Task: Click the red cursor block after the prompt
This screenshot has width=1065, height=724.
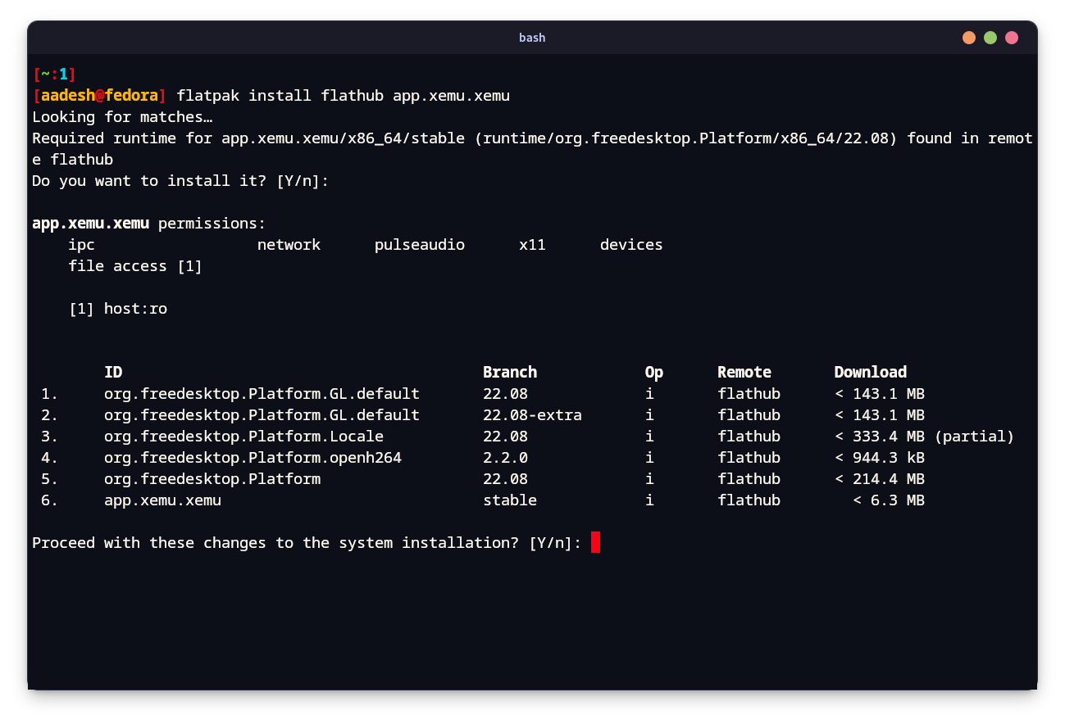Action: [595, 542]
